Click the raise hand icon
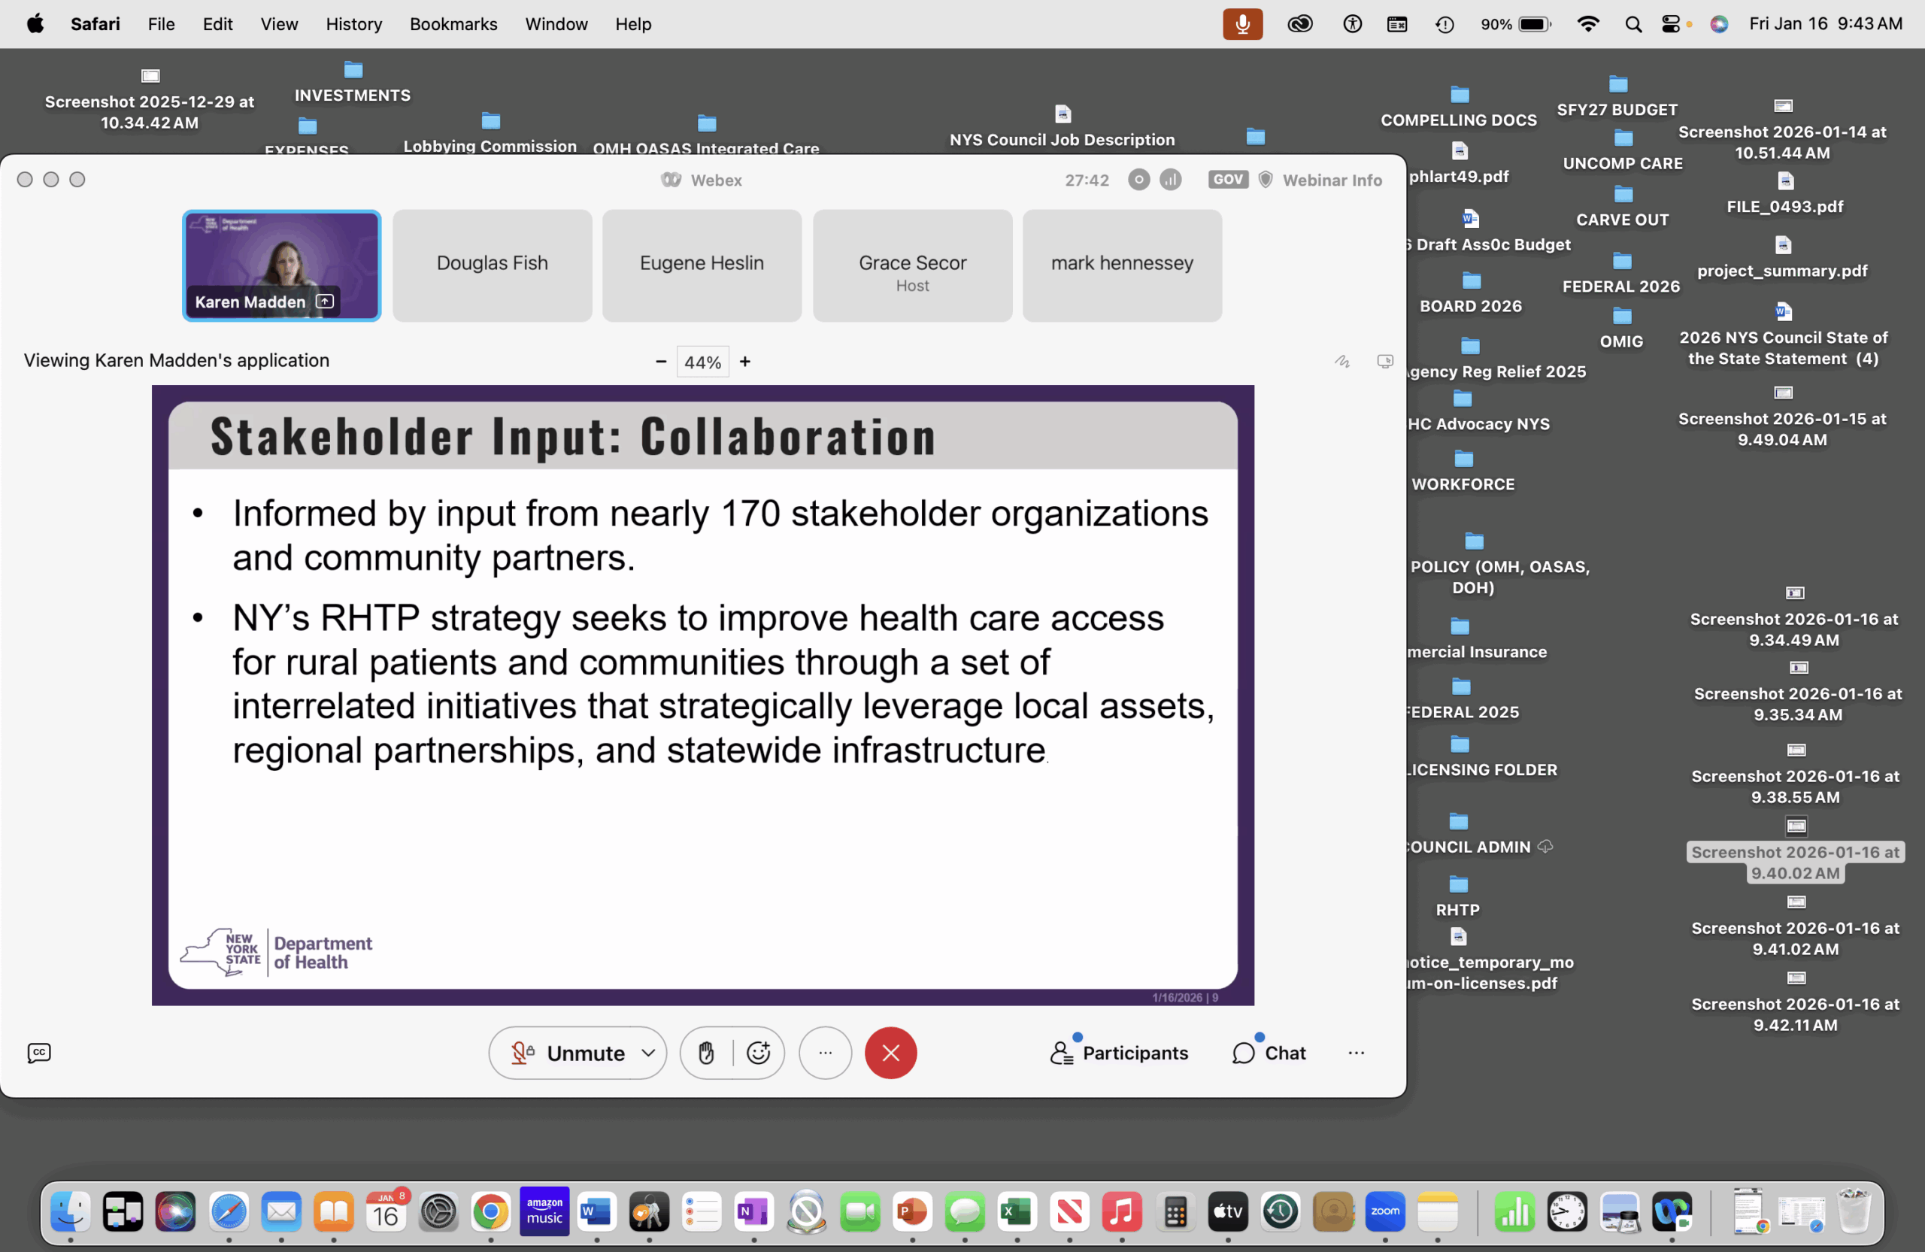This screenshot has width=1925, height=1252. [706, 1052]
